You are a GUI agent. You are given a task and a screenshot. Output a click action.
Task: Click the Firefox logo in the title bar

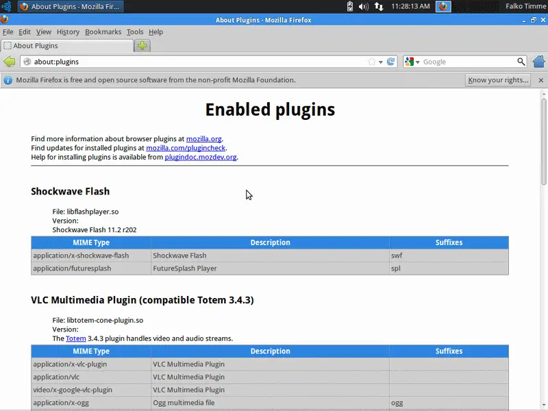click(4, 20)
